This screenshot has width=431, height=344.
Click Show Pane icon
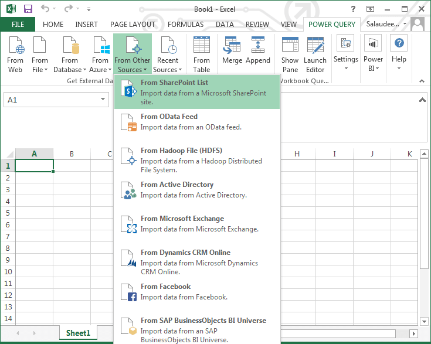tap(290, 55)
